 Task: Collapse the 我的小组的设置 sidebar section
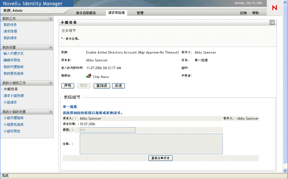51,112
